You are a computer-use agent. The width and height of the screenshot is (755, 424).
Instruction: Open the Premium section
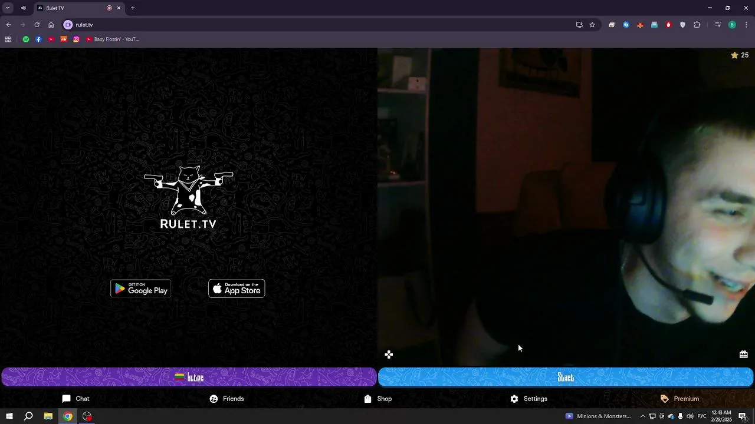click(x=679, y=399)
